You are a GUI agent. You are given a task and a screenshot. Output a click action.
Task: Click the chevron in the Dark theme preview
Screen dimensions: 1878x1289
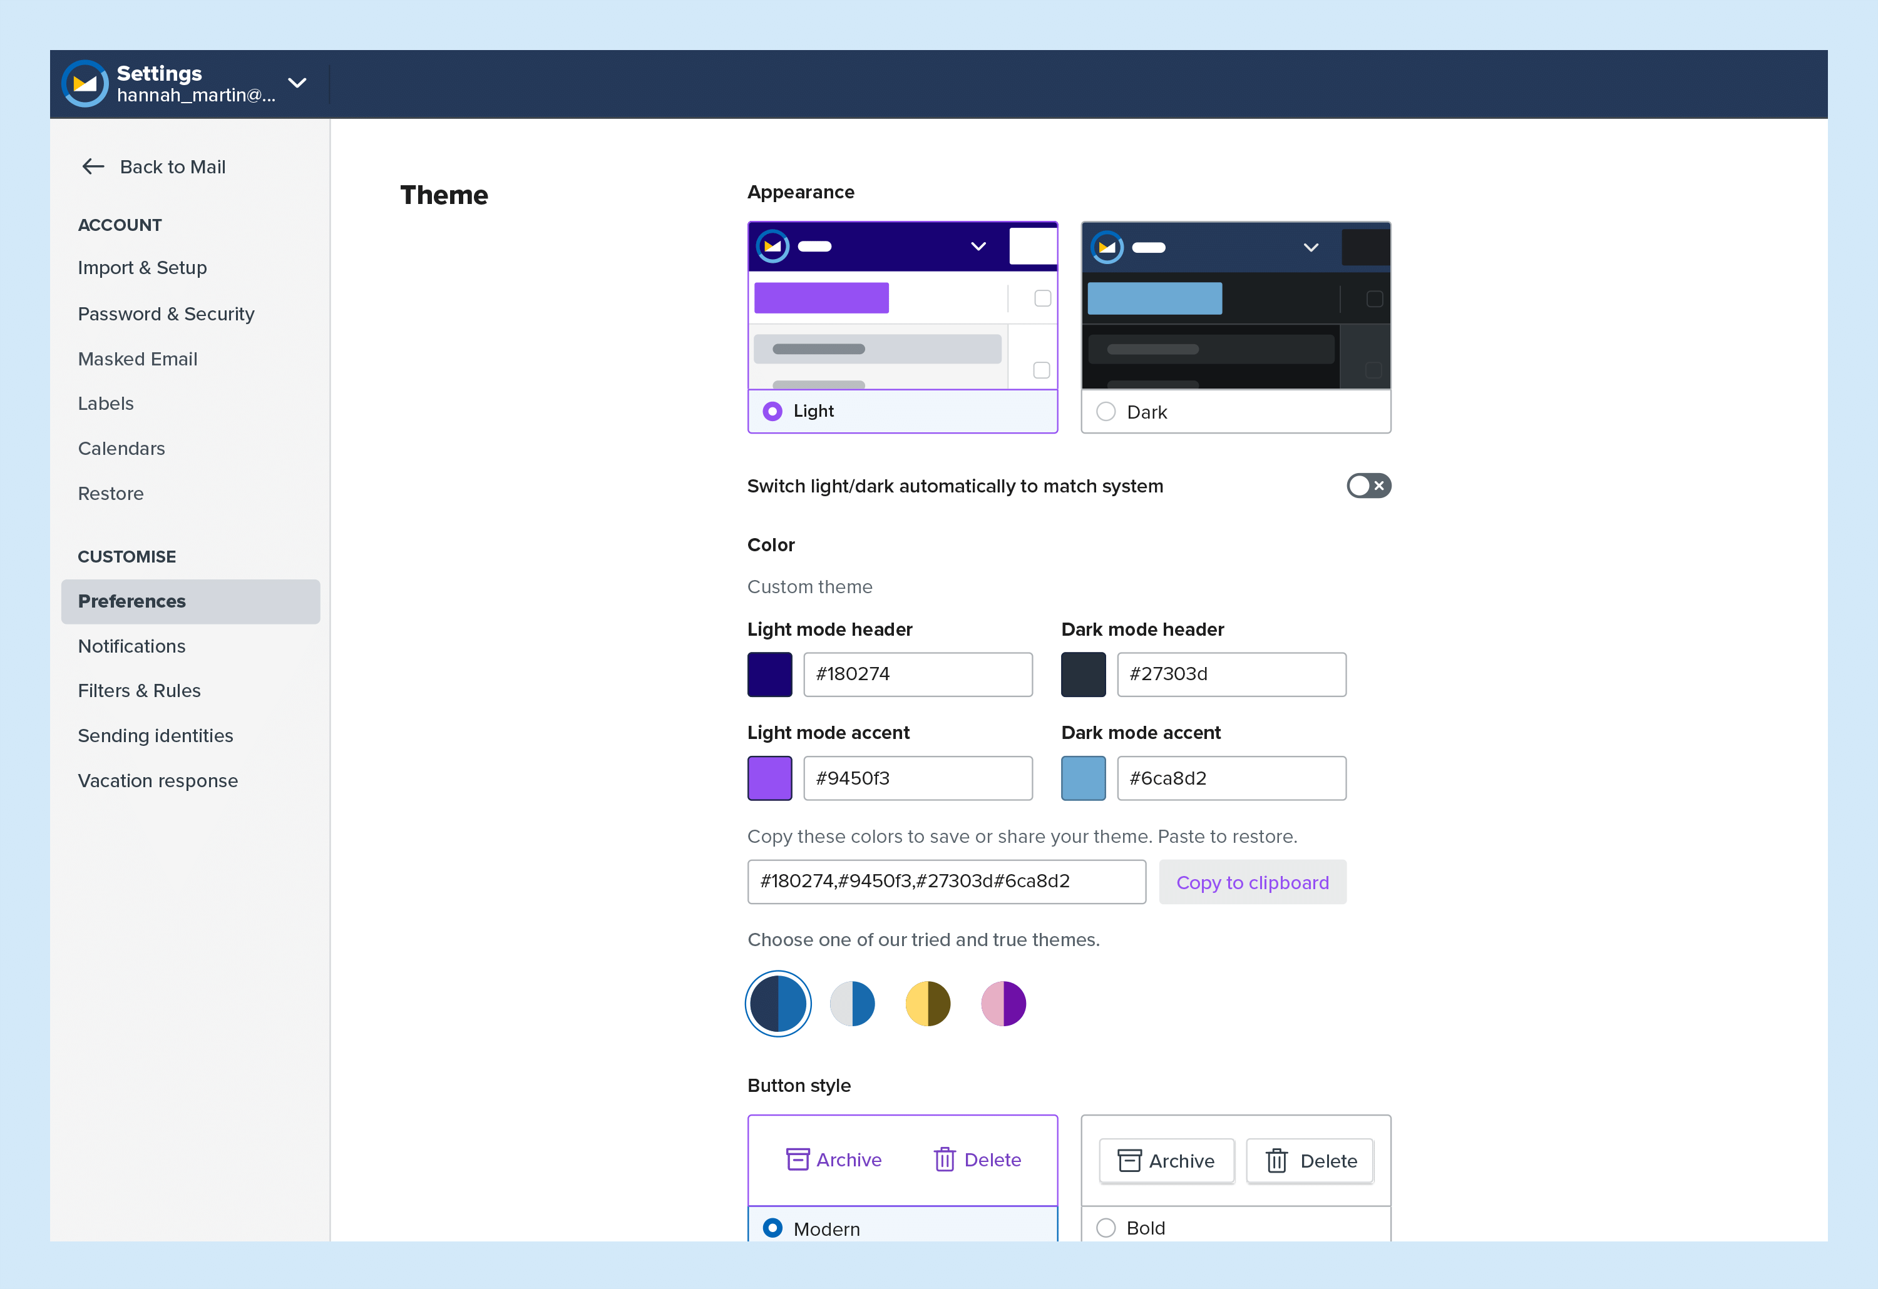point(1311,247)
